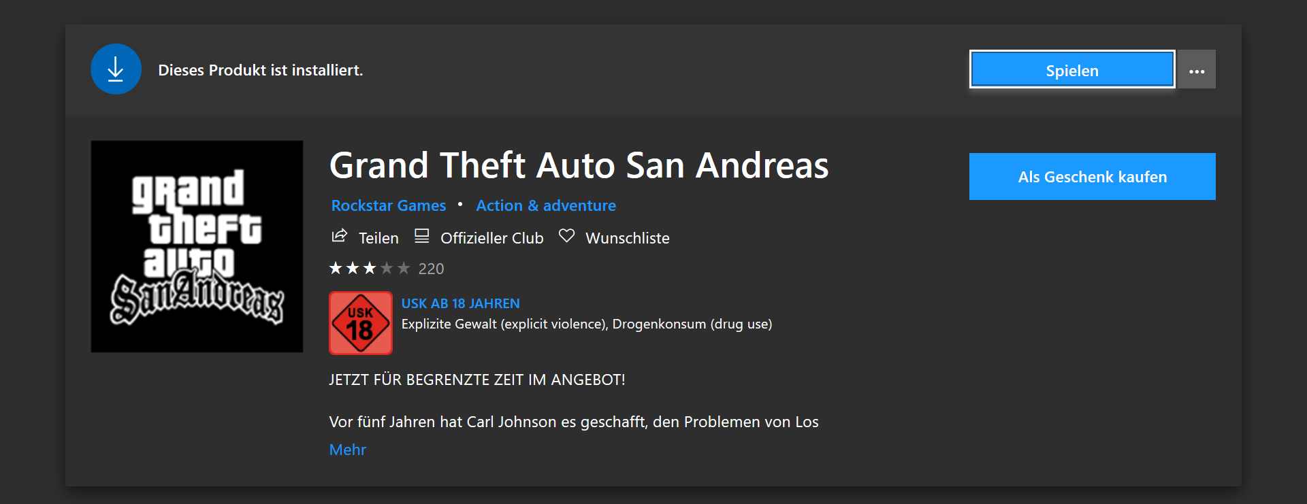Click the share arrow icon beside Teilen
Image resolution: width=1307 pixels, height=504 pixels.
[339, 236]
